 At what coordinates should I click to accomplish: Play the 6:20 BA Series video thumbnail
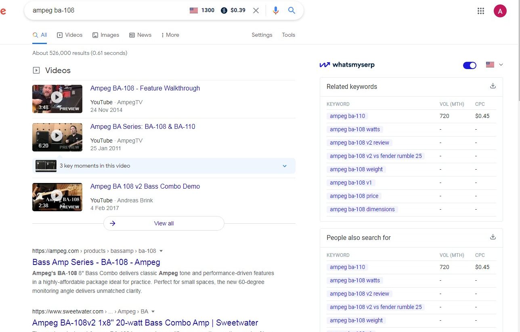[57, 137]
